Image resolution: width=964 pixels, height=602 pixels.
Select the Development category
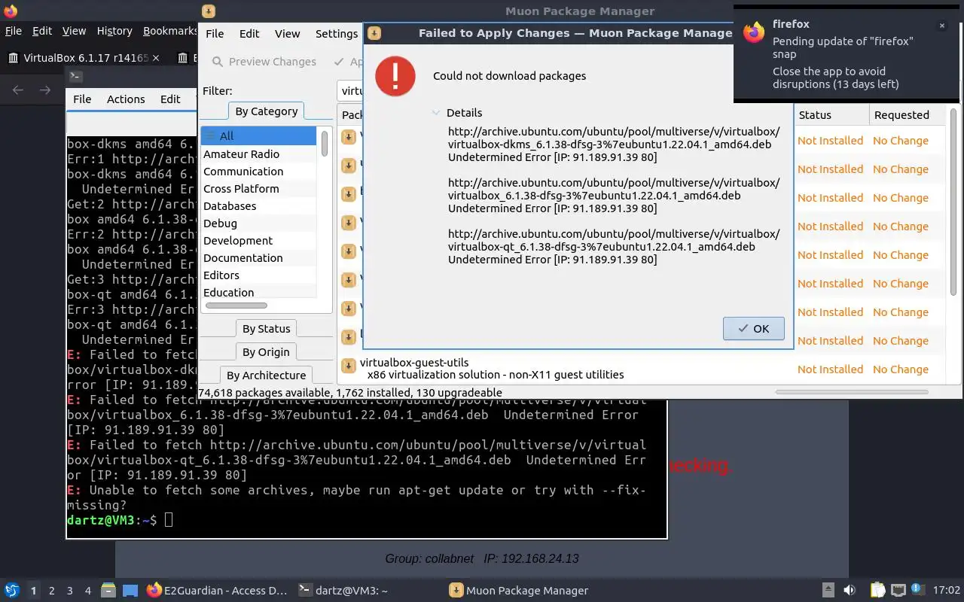(x=259, y=241)
